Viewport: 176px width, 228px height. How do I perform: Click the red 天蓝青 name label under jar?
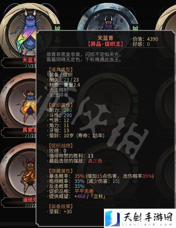coord(29,60)
